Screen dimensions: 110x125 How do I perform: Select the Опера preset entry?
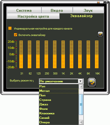click(59, 122)
